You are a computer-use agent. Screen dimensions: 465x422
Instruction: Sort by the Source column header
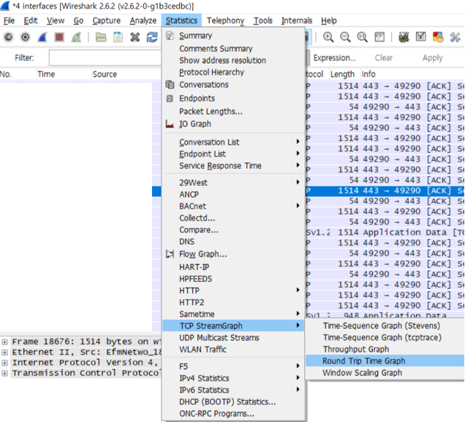click(x=105, y=74)
